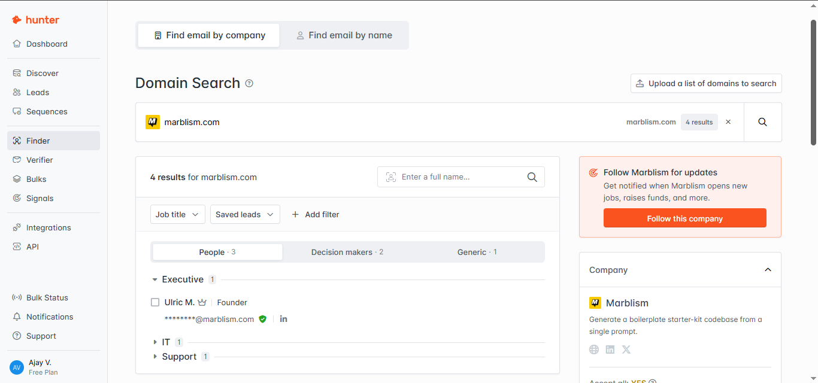The width and height of the screenshot is (818, 383).
Task: Click the search magnifier button
Action: click(762, 122)
